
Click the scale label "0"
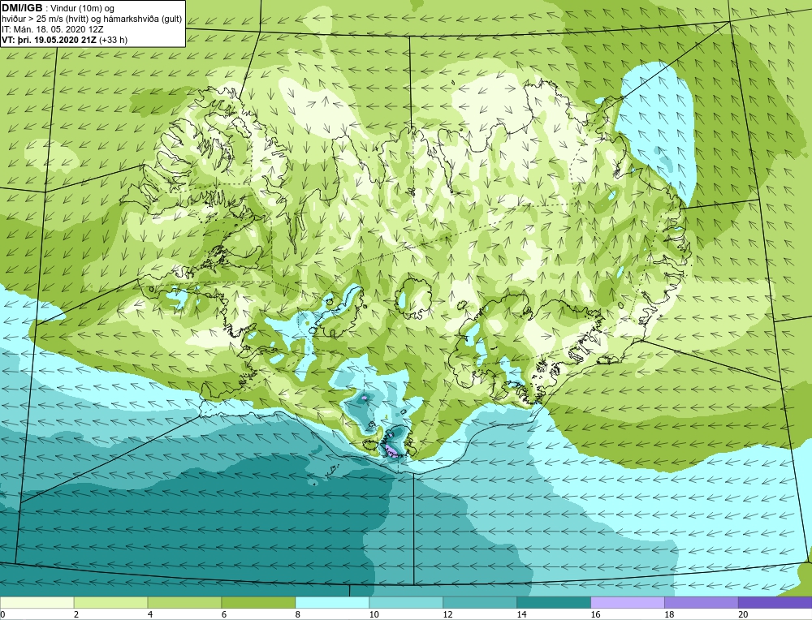point(2,614)
